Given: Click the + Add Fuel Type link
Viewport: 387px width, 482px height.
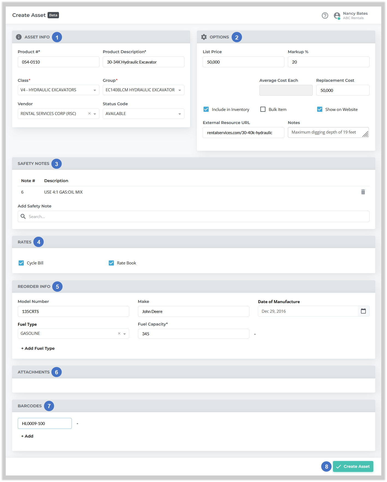Looking at the screenshot, I should click(38, 348).
